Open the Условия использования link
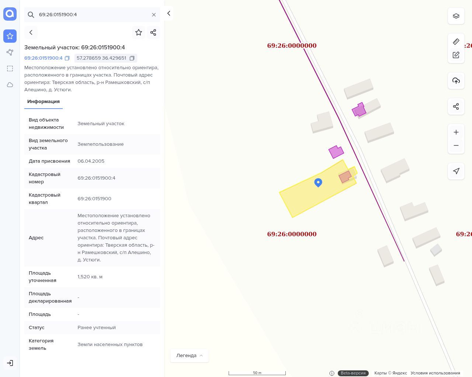This screenshot has height=377, width=472. 435,373
